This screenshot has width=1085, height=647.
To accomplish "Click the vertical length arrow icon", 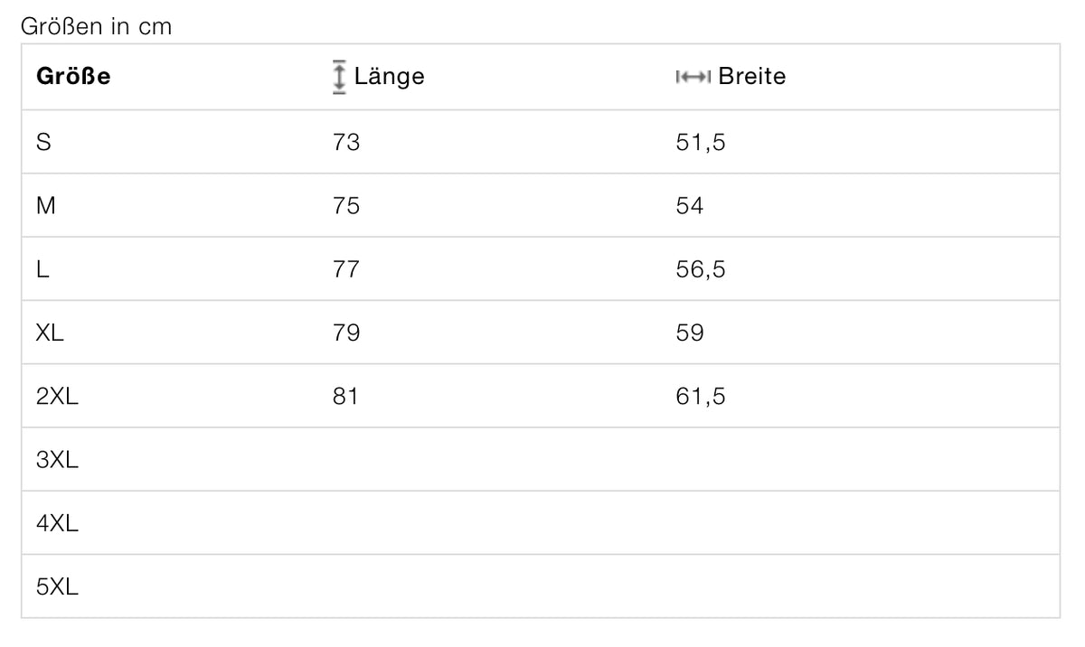I will (339, 77).
